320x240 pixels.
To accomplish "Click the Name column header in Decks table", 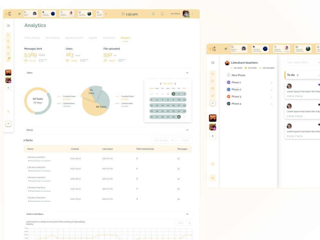I will pos(30,149).
